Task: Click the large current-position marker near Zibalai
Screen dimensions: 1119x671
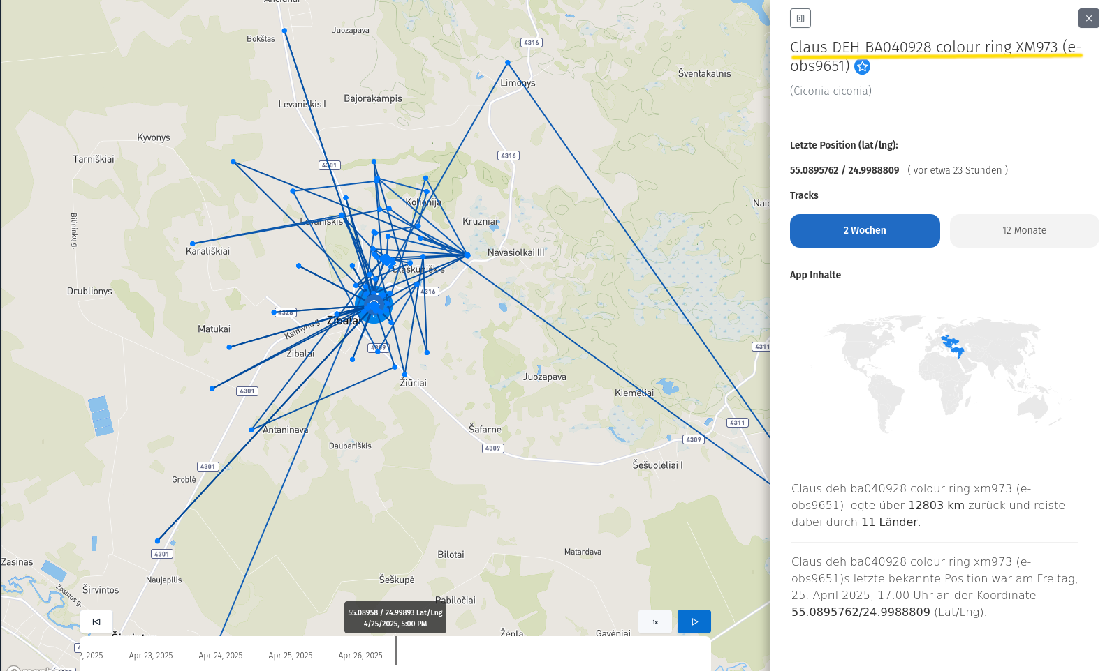Action: [374, 305]
